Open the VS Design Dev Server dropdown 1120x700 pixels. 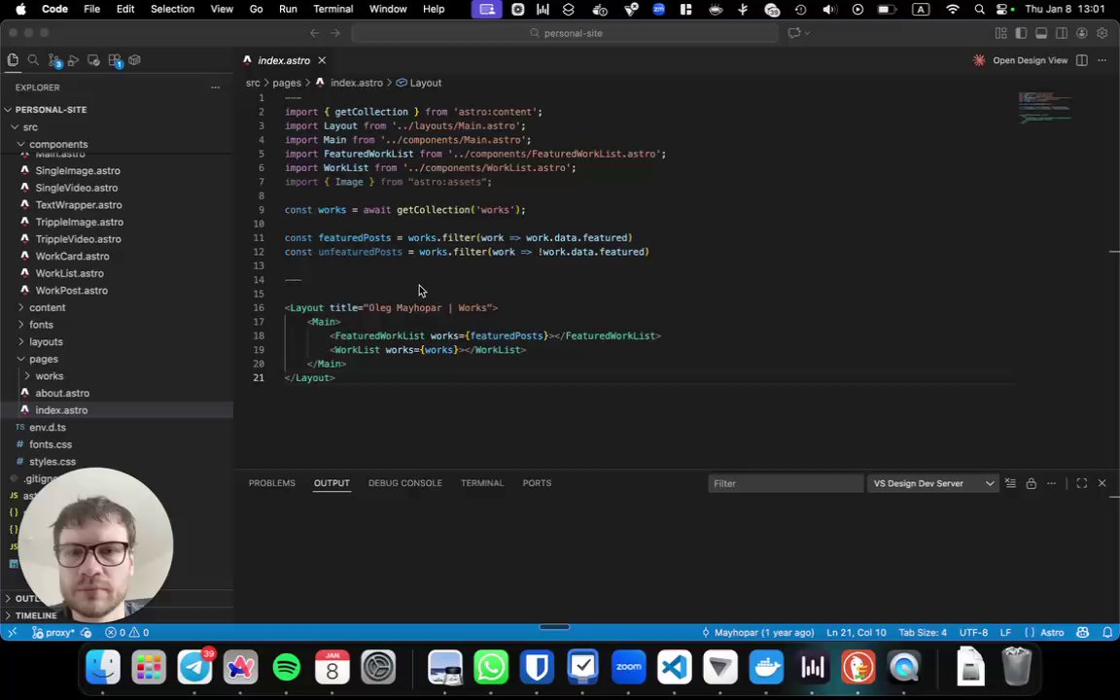pos(931,483)
